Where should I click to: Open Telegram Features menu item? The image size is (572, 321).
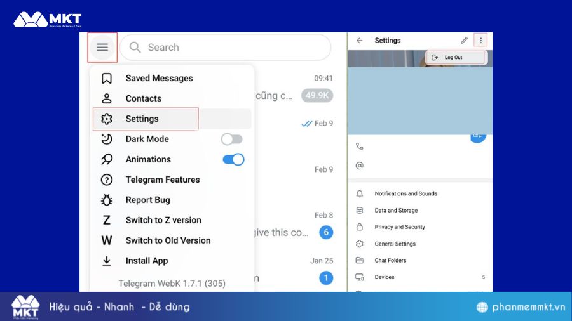coord(172,180)
